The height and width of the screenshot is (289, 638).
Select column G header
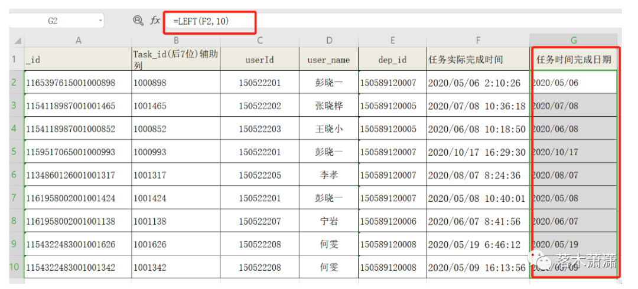tap(574, 40)
